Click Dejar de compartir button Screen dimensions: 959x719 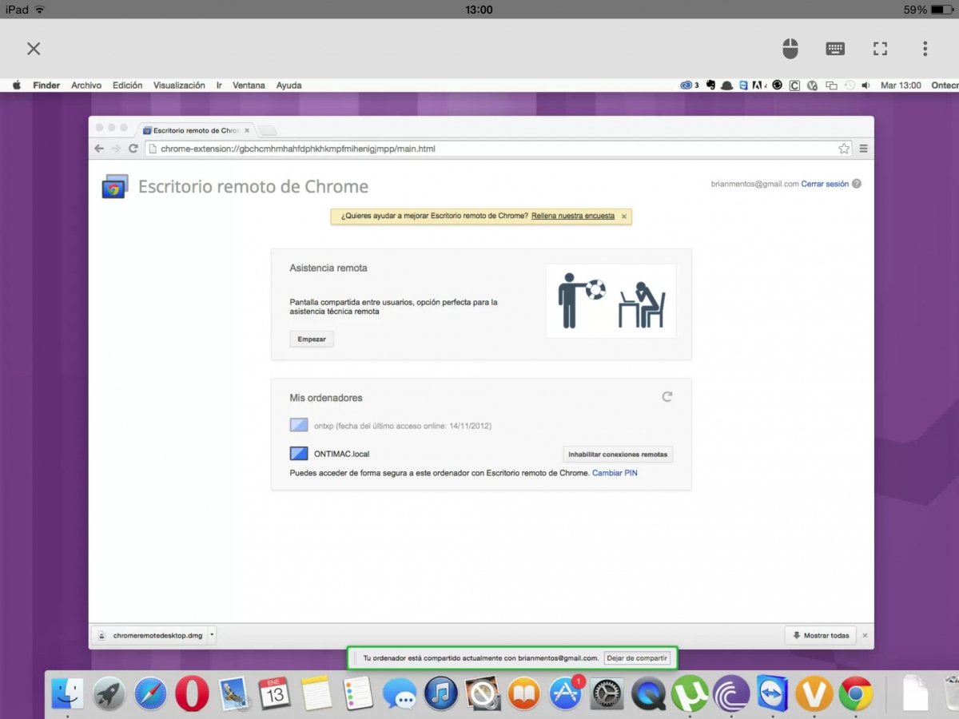[x=637, y=658]
